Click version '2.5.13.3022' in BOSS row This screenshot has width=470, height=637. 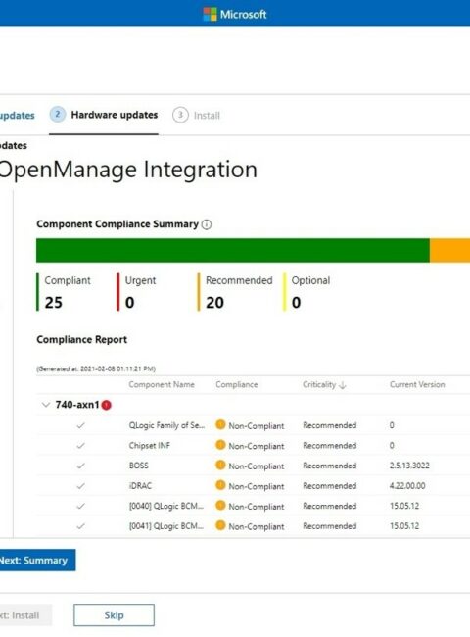(409, 465)
